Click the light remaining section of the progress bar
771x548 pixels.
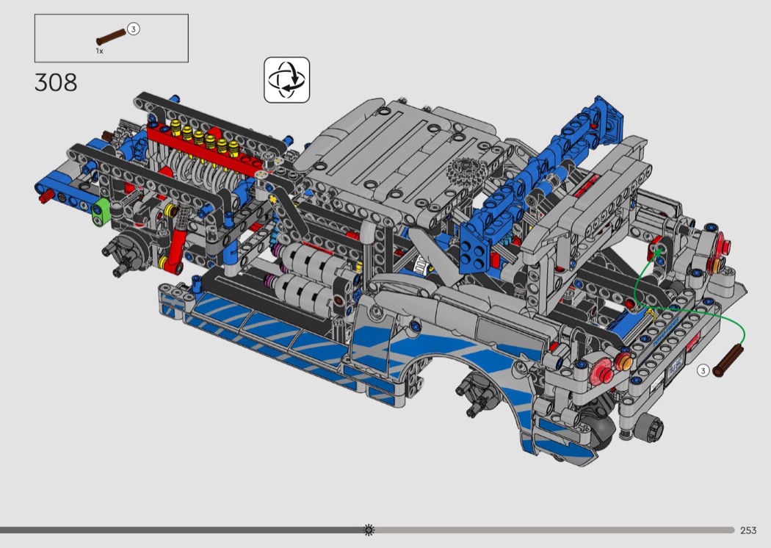pyautogui.click(x=551, y=530)
